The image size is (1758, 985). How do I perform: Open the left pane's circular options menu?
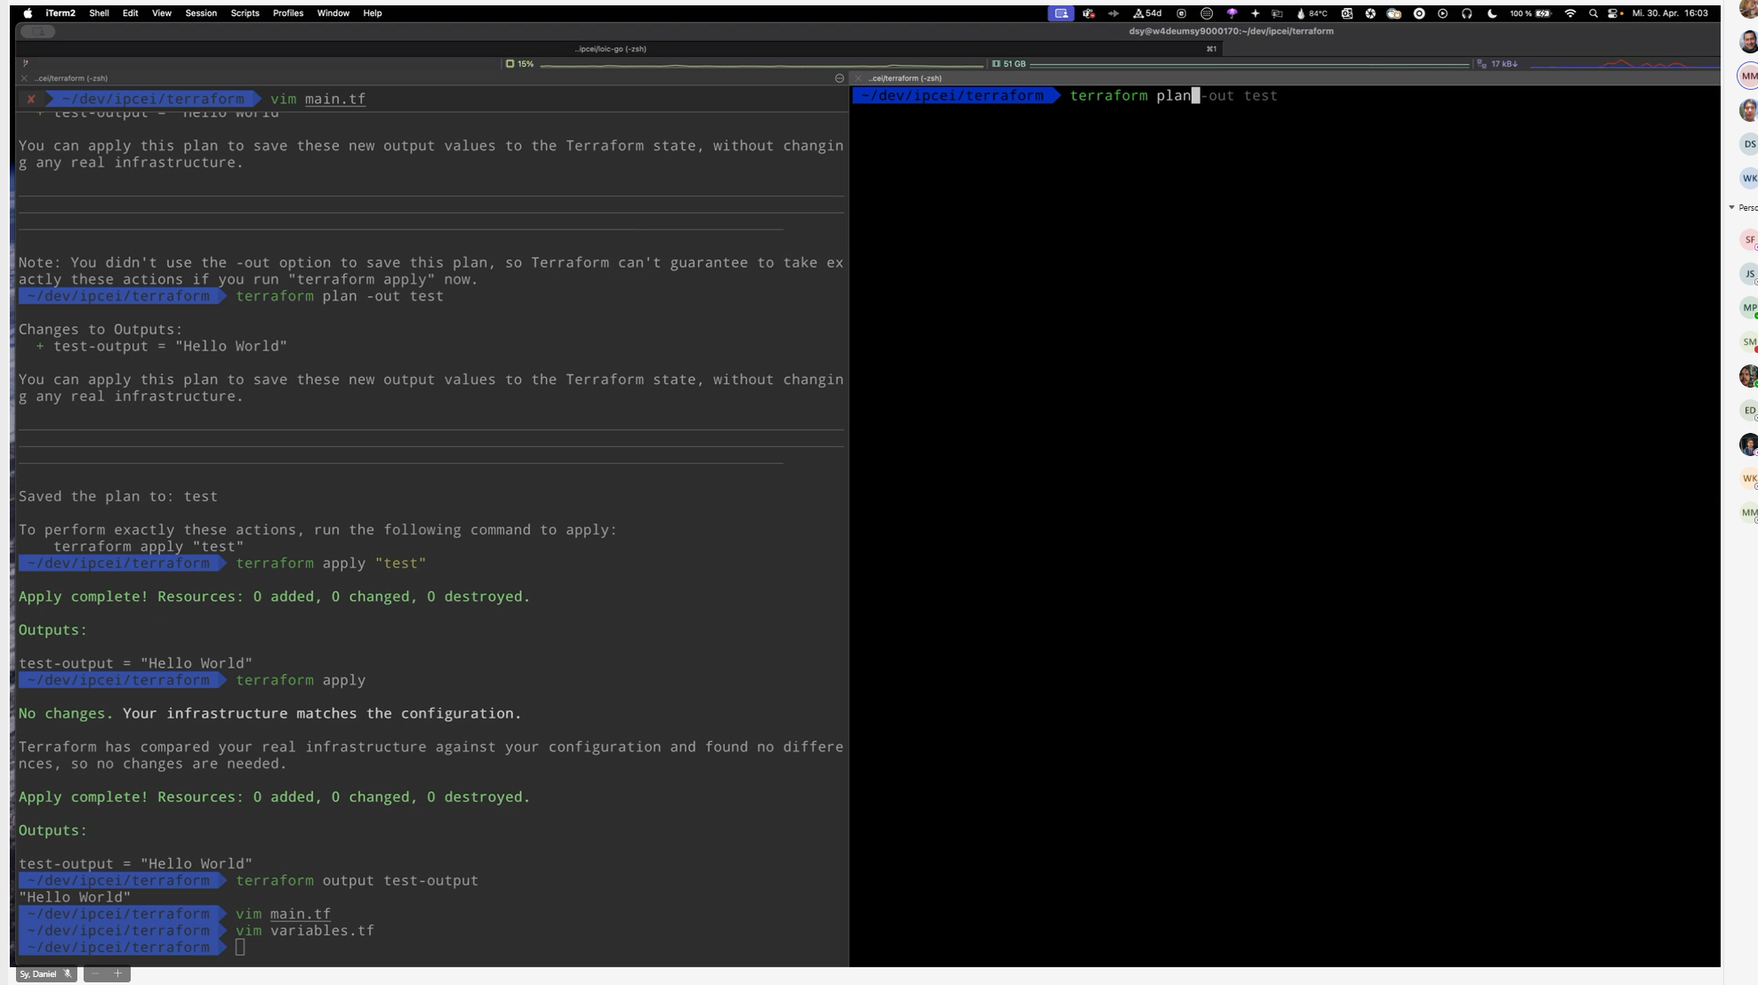(x=839, y=78)
